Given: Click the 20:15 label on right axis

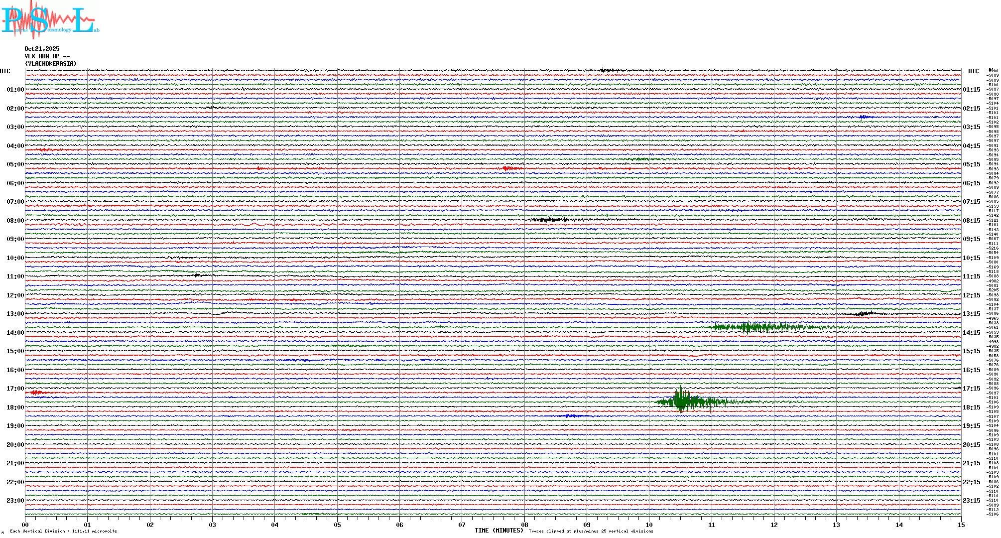Looking at the screenshot, I should coord(971,445).
